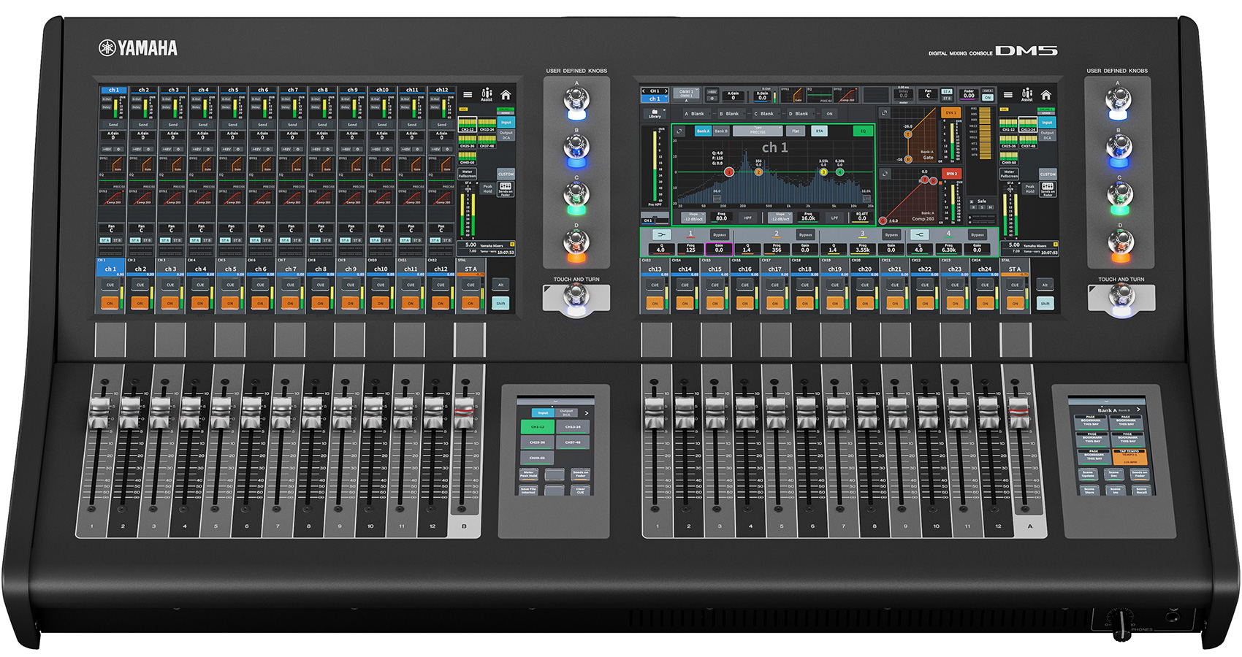The image size is (1242, 657).
Task: Tap arrow next to Bank A on small screen
Action: tap(1138, 410)
